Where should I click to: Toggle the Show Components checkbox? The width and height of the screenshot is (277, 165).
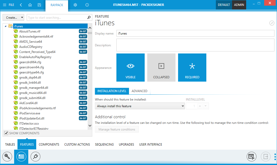(6, 133)
